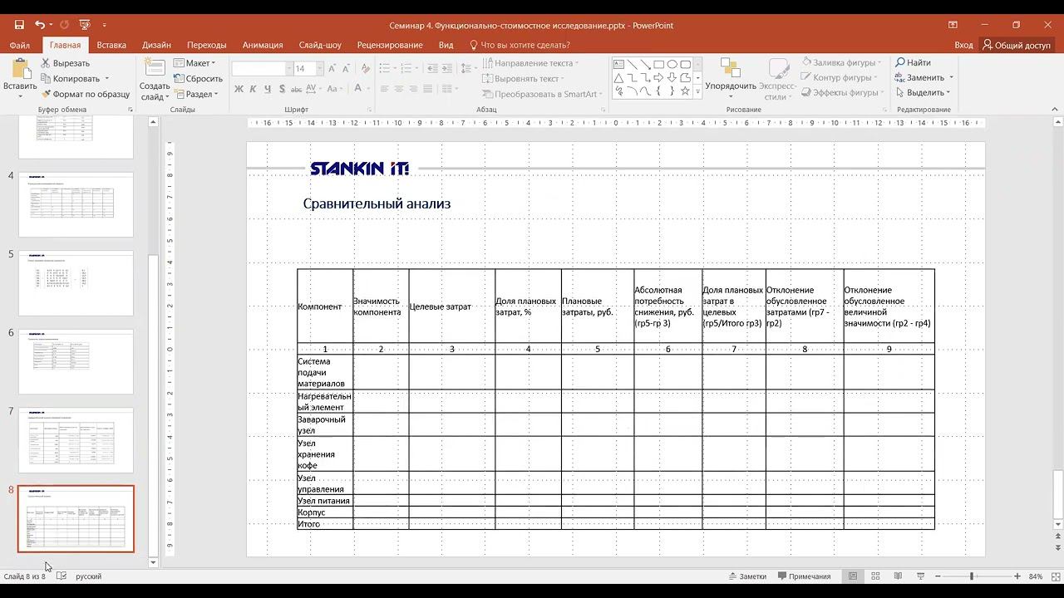The height and width of the screenshot is (598, 1064).
Task: Toggle text shadow S
Action: point(283,89)
